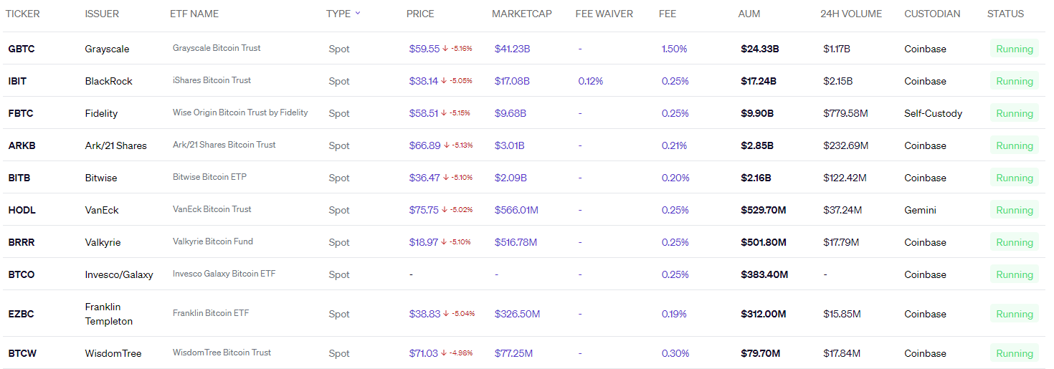Click the Running status badge for GBTC
The width and height of the screenshot is (1054, 369).
1014,49
